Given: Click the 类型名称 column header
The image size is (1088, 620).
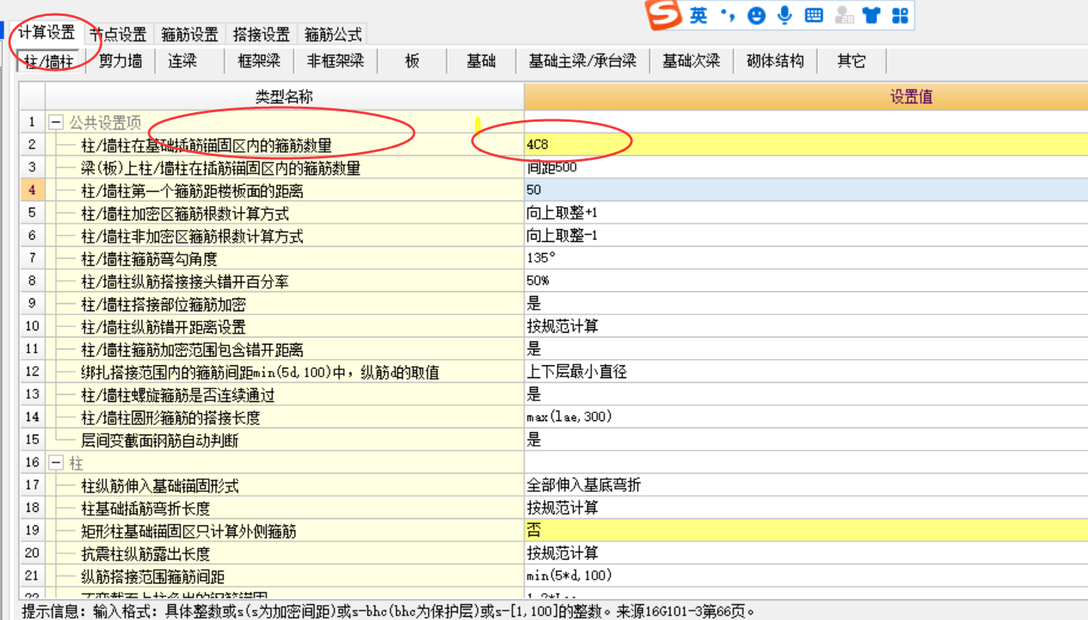Looking at the screenshot, I should click(x=284, y=97).
